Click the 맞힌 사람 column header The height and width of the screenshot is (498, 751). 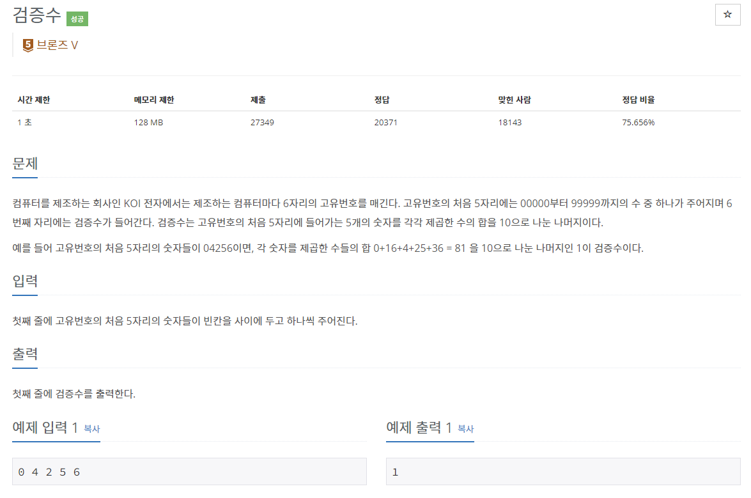tap(515, 100)
